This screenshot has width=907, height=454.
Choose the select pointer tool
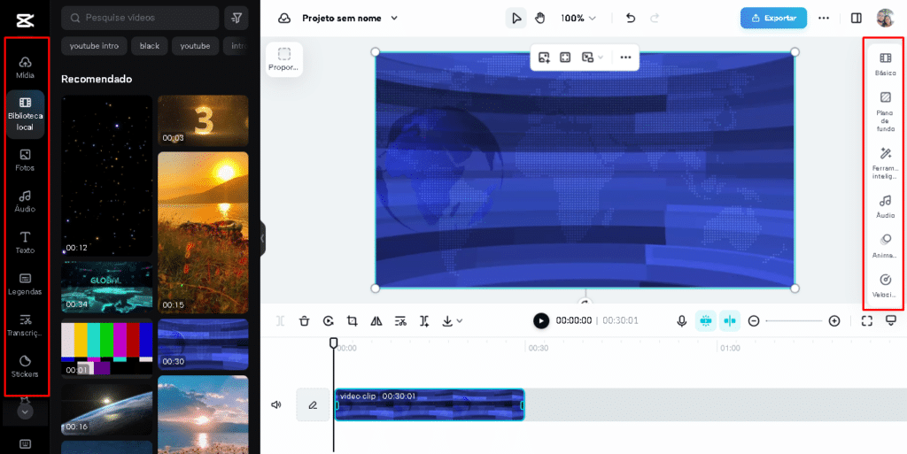[x=516, y=18]
